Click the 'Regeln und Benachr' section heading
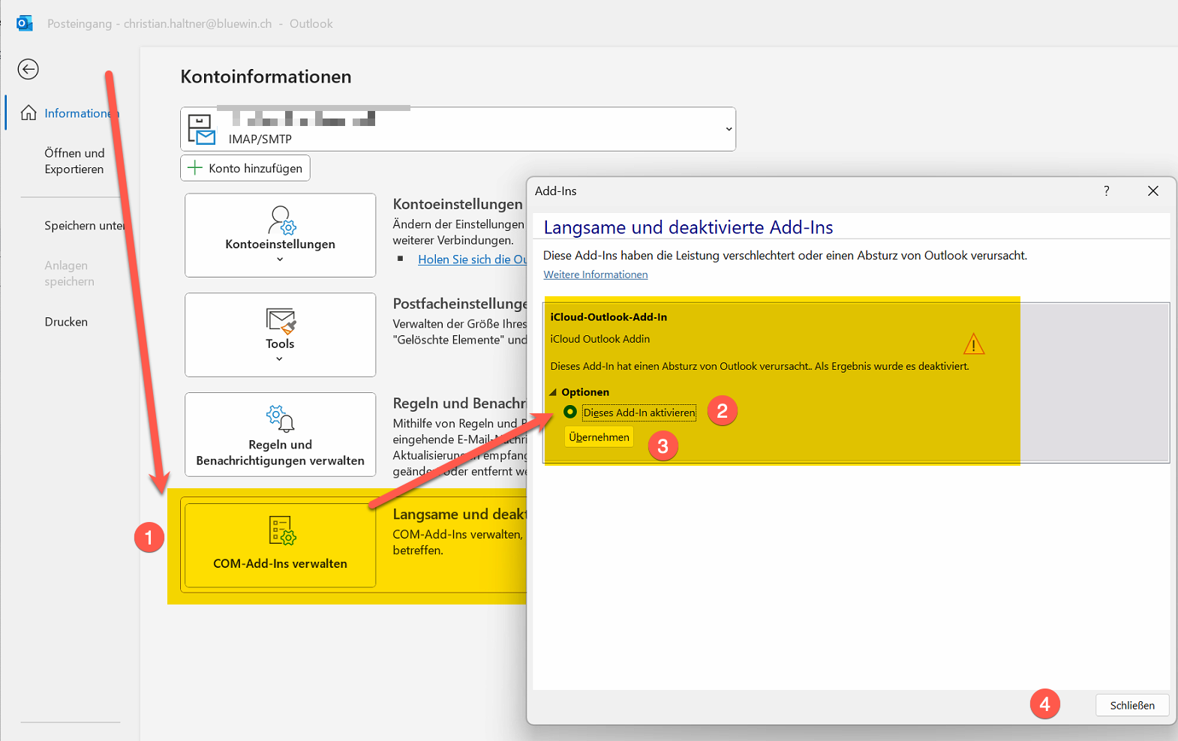The width and height of the screenshot is (1178, 741). 460,403
